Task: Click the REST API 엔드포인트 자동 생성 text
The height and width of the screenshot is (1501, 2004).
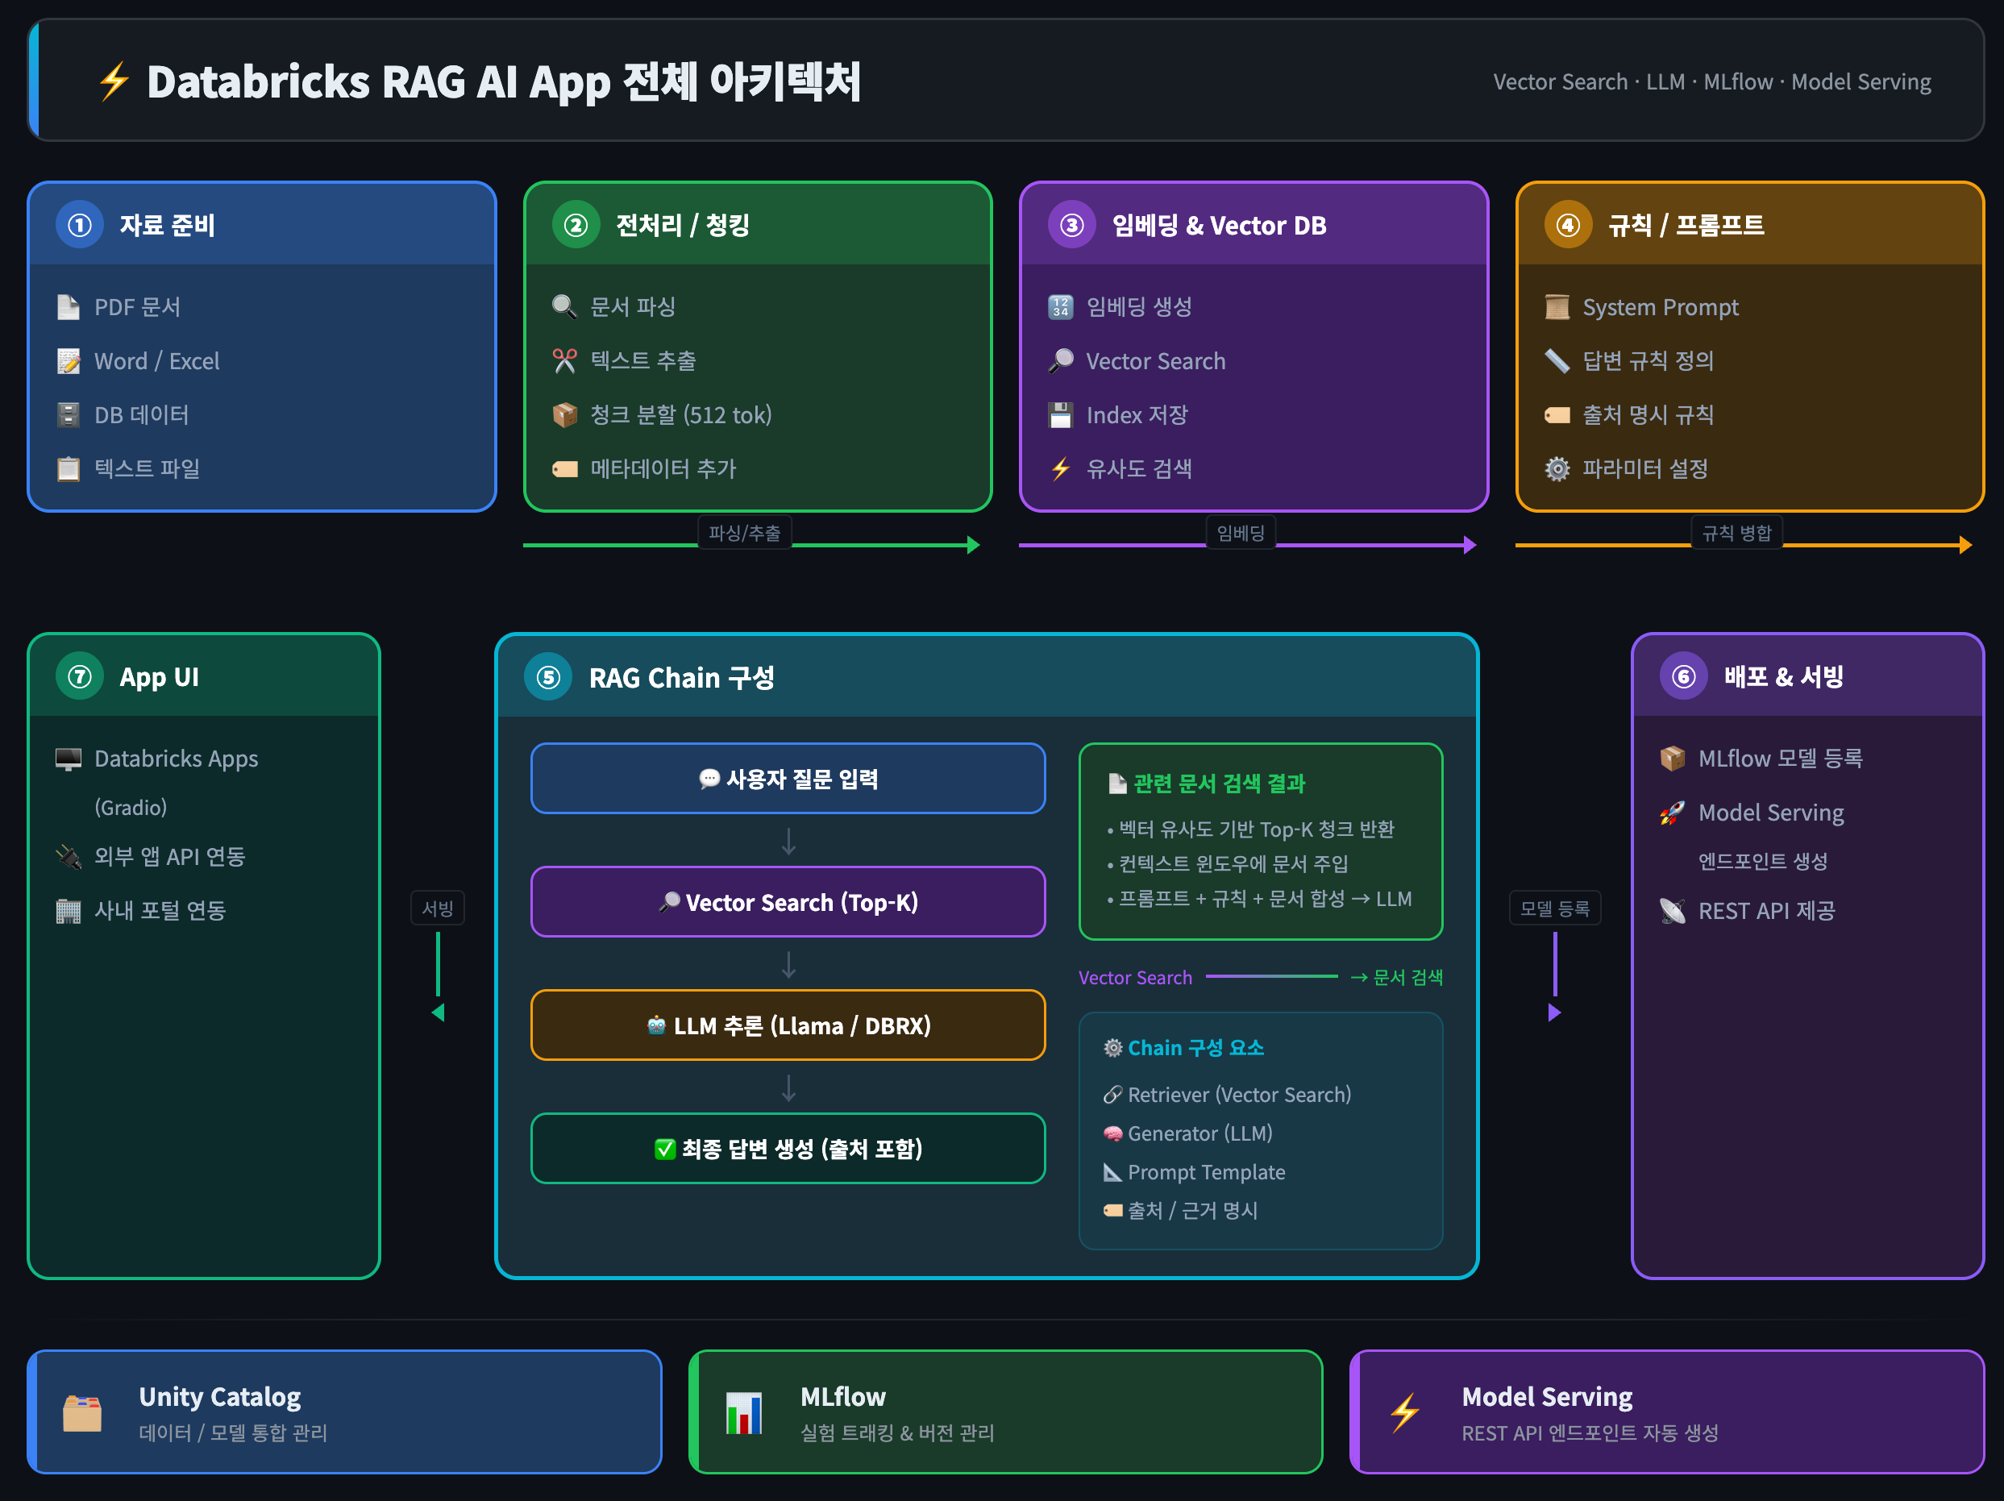Action: (1590, 1433)
